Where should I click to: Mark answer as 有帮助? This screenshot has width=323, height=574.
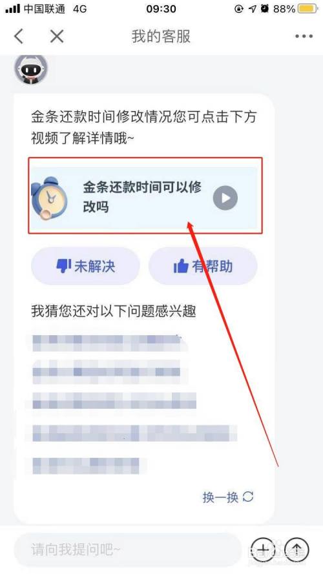pos(203,266)
